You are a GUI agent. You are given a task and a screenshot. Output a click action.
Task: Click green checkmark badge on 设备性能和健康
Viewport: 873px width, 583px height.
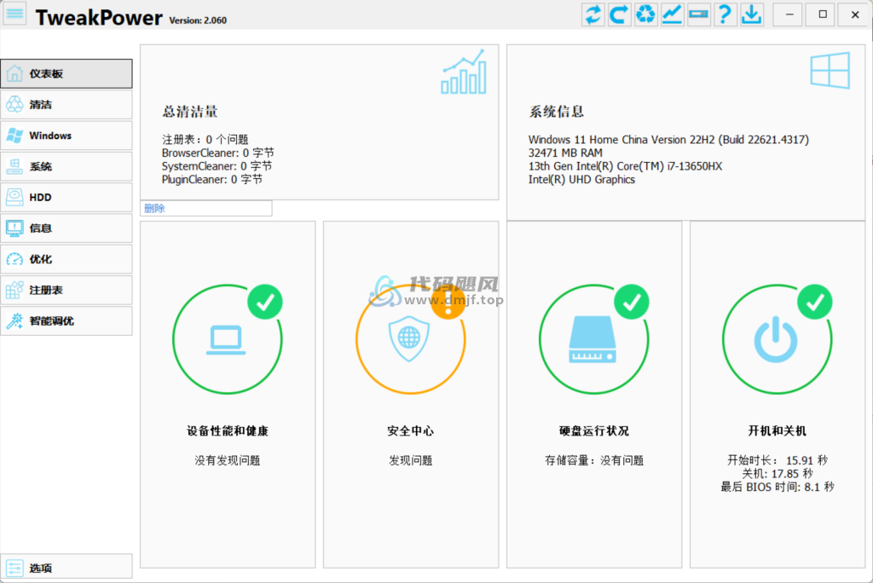[265, 302]
